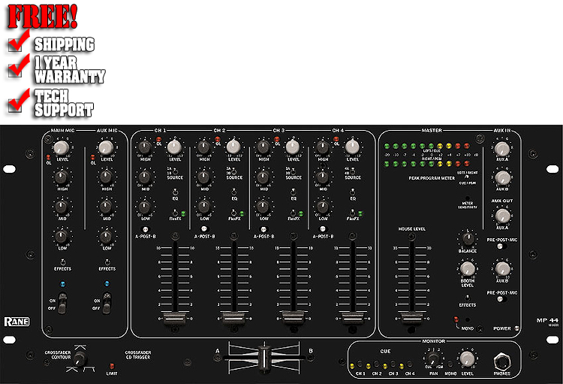This screenshot has width=563, height=384.
Task: Adjust the CH 3 Mid knob
Action: tap(263, 177)
